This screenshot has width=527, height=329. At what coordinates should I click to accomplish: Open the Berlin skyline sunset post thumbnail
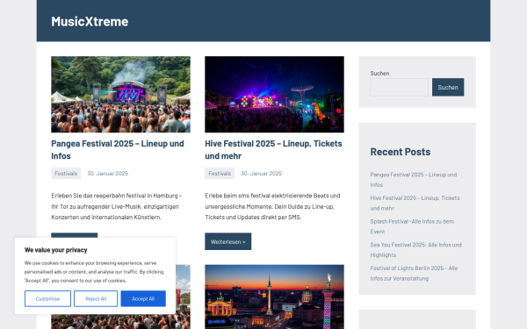pos(274,297)
